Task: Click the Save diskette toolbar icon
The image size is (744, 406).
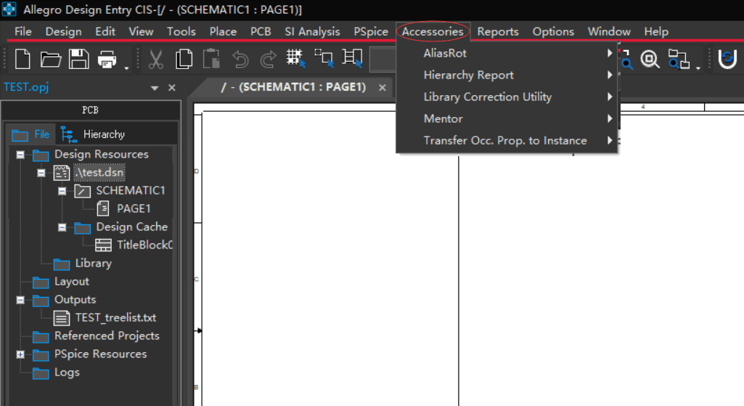Action: 79,60
